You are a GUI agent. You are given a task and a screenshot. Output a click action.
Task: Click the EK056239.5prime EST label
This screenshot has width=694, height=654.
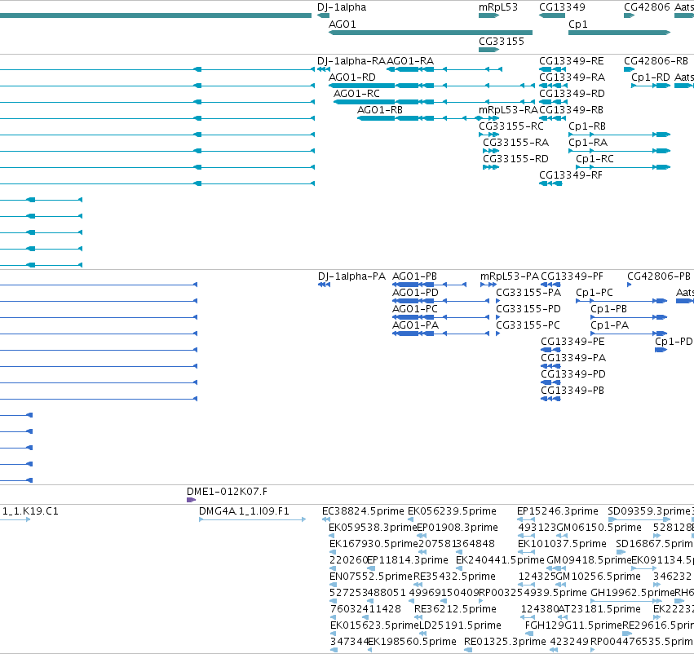(x=452, y=511)
